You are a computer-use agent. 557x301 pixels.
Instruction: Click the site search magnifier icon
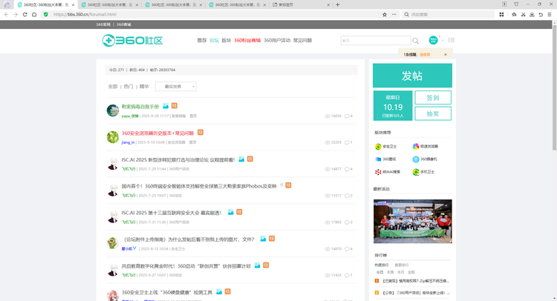pyautogui.click(x=415, y=41)
